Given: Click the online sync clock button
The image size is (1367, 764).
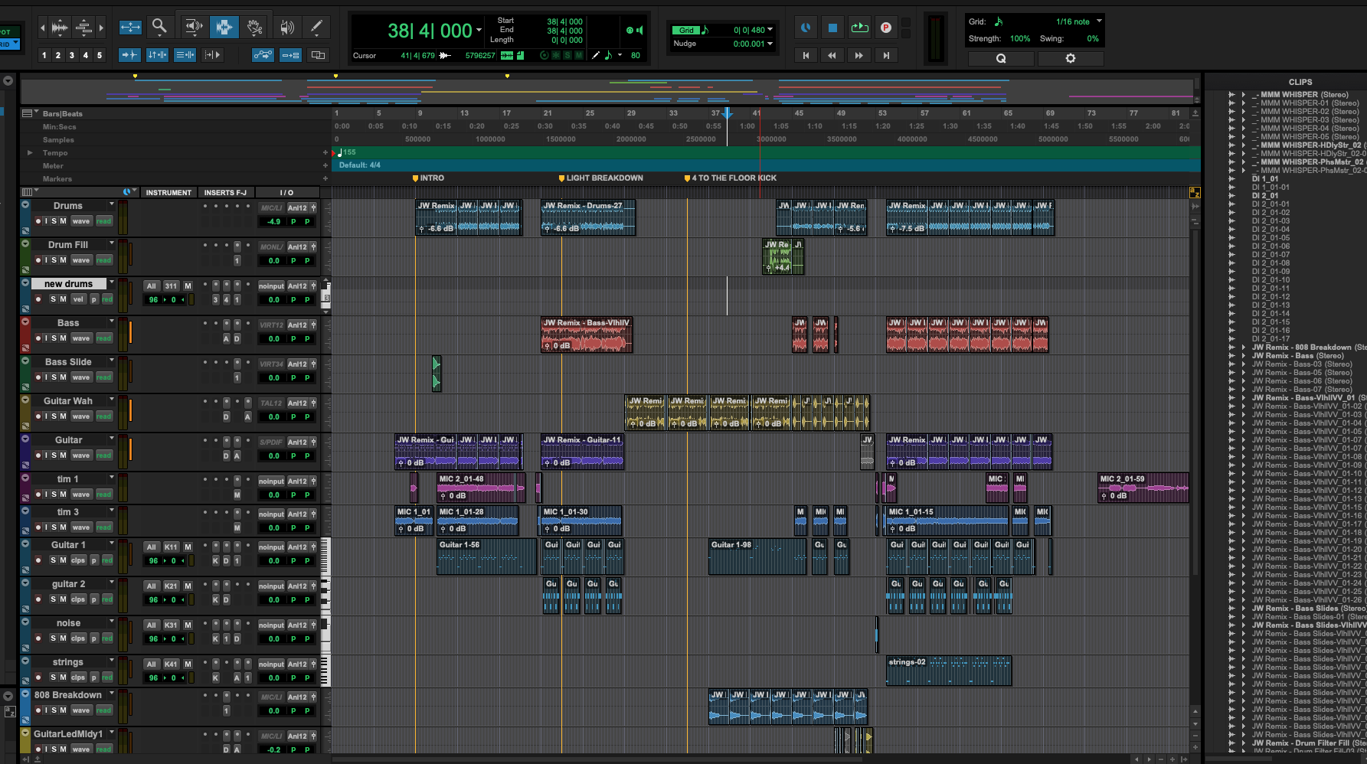Looking at the screenshot, I should 806,28.
